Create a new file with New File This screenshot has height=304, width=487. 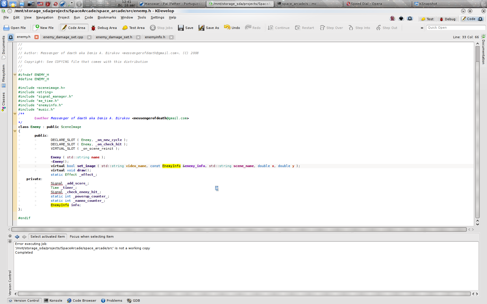pos(43,28)
